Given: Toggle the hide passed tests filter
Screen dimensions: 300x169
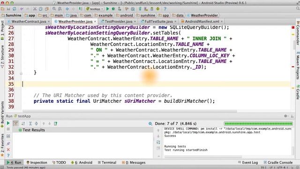Looking at the screenshot, I should (16, 123).
